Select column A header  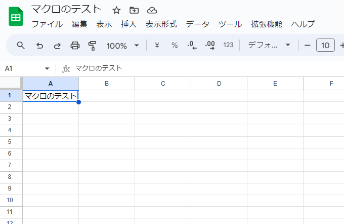51,83
